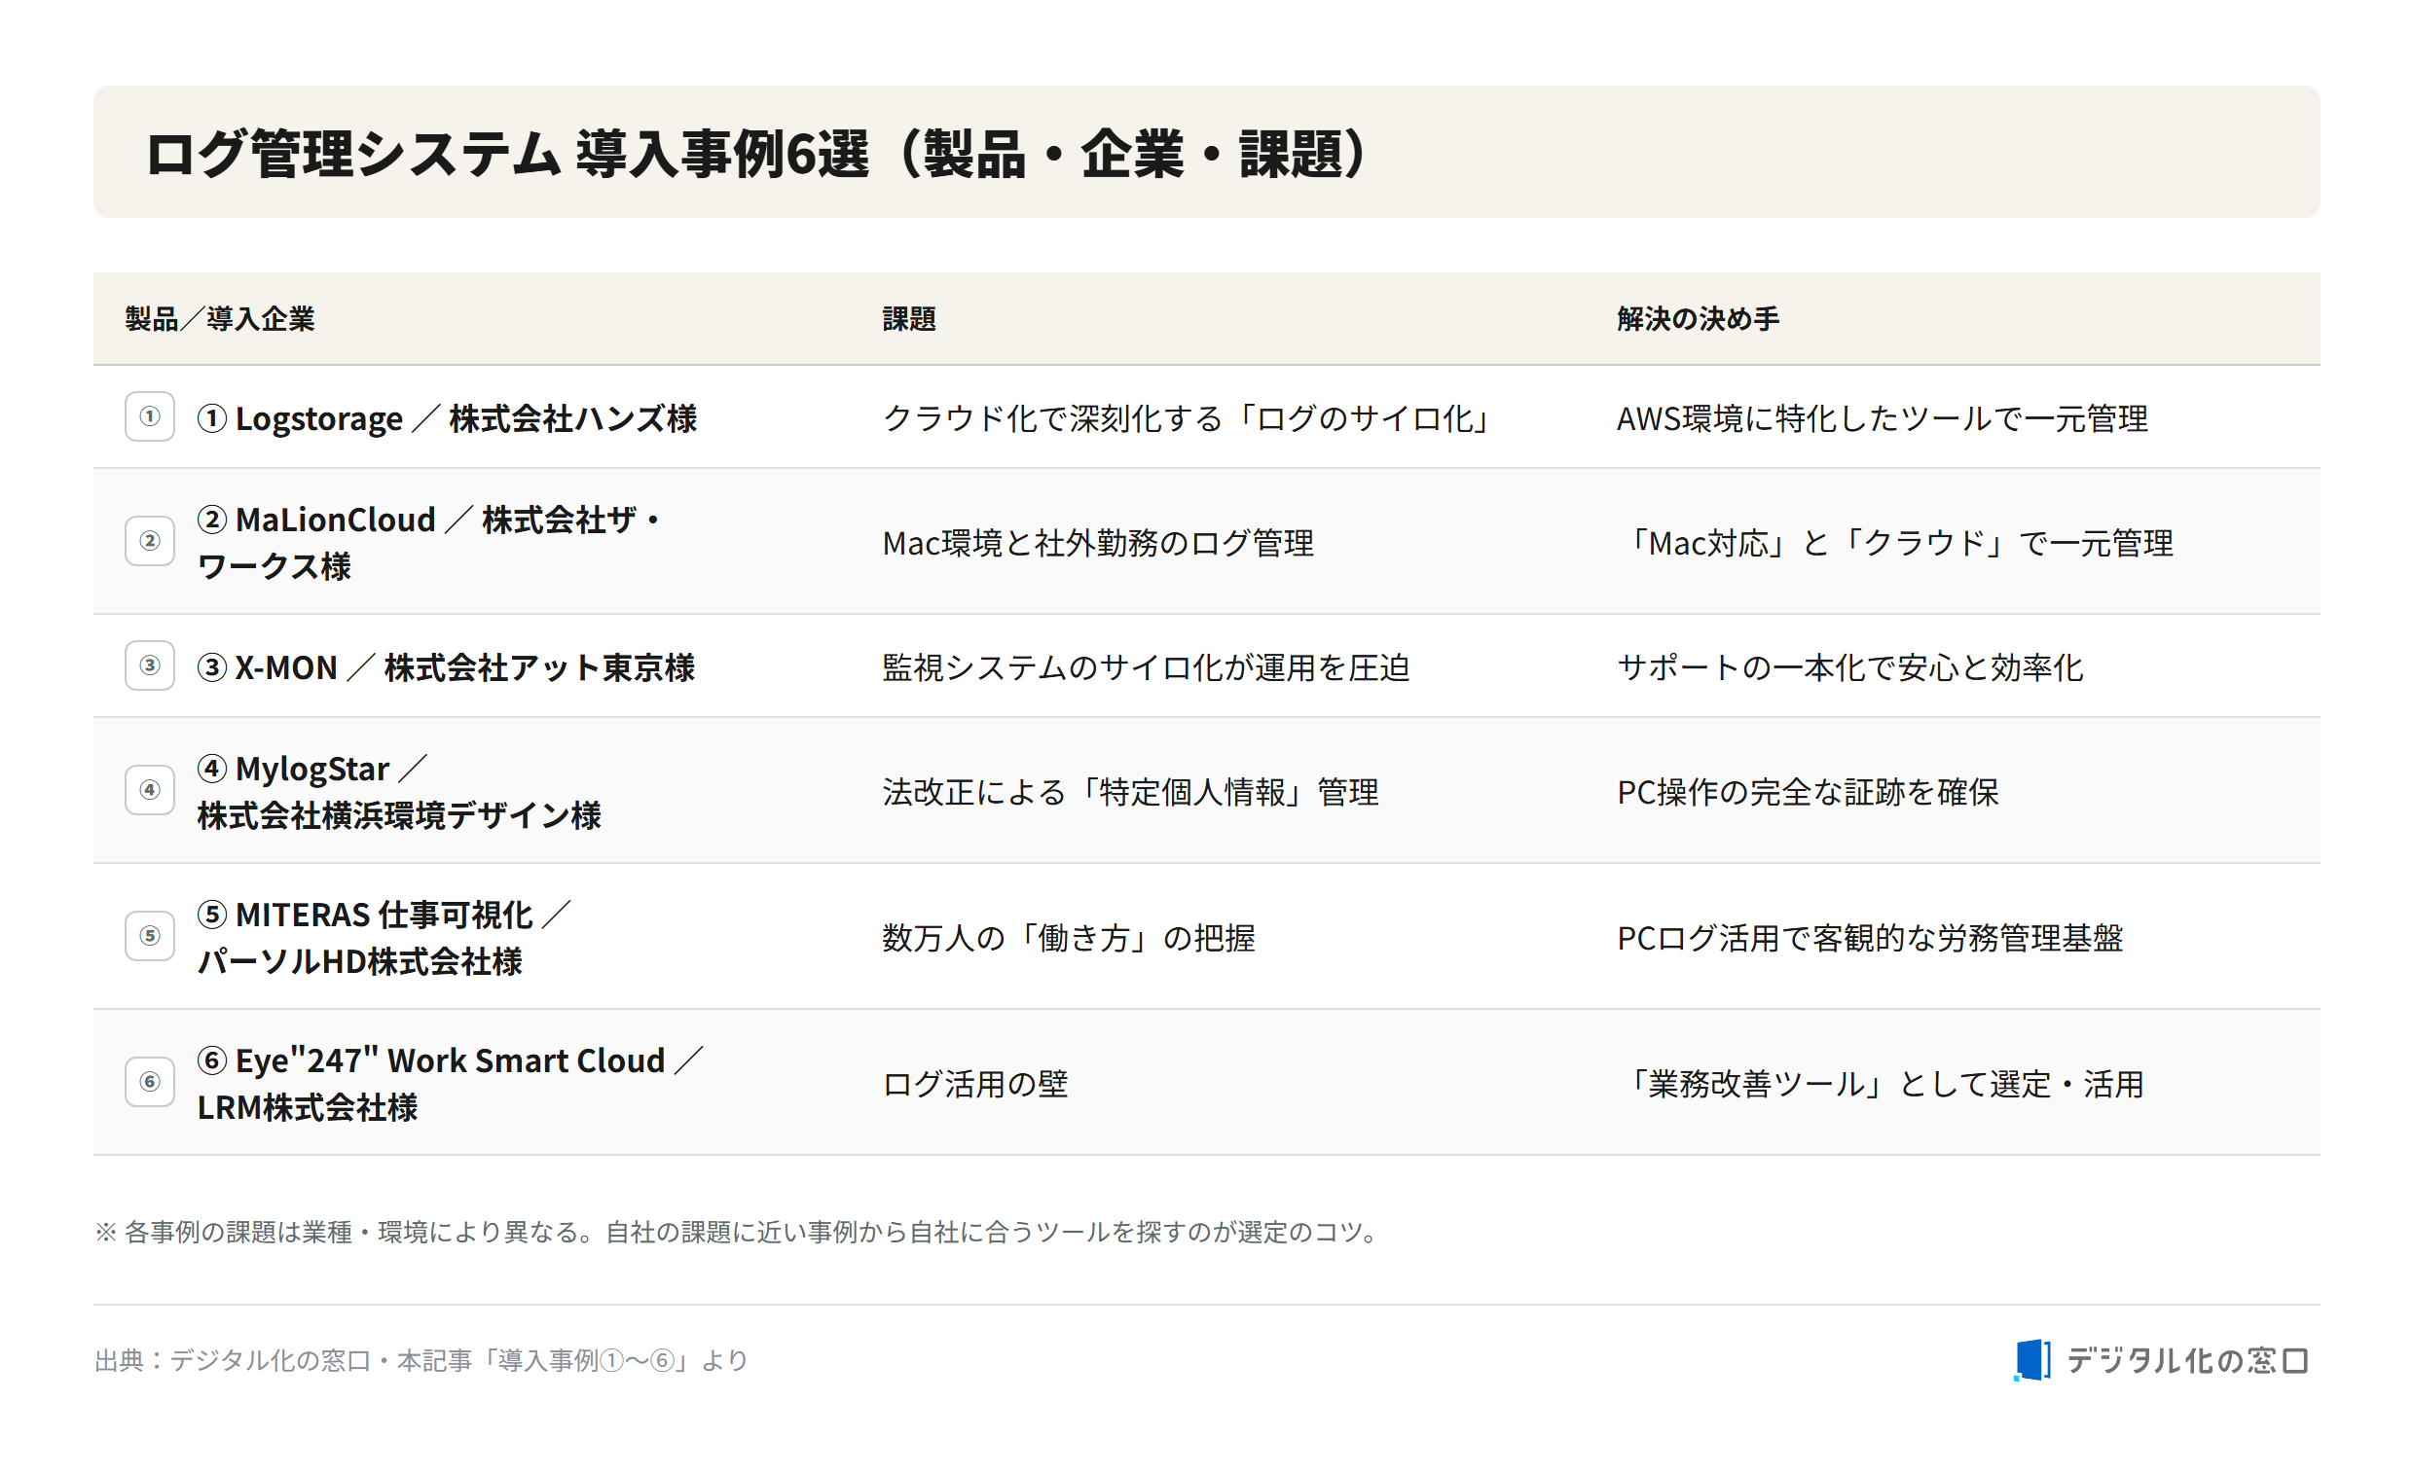Viewport: 2414px width, 1473px height.
Task: Select ② MaLionCloud ／ 株式会社ザ・ワークス様 cell
Action: click(430, 543)
